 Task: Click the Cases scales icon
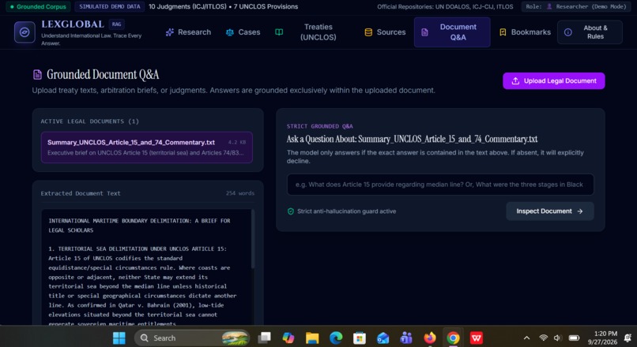pyautogui.click(x=230, y=32)
